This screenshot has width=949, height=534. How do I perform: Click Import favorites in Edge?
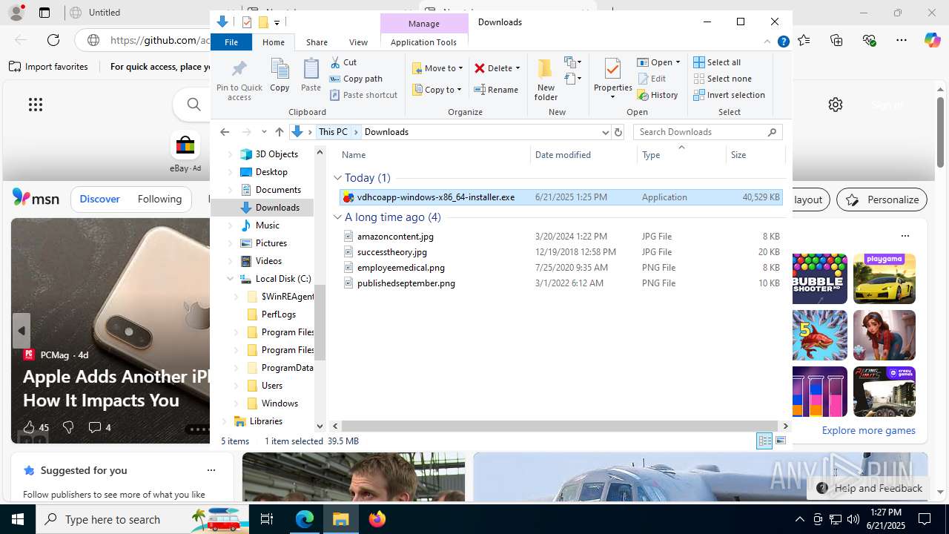(x=49, y=67)
